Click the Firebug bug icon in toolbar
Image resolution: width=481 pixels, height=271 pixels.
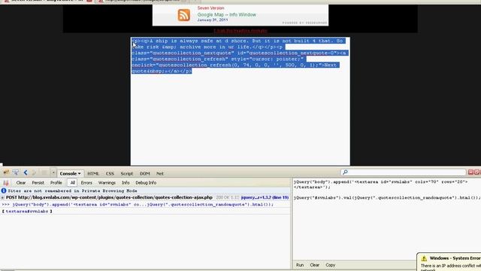click(6, 173)
